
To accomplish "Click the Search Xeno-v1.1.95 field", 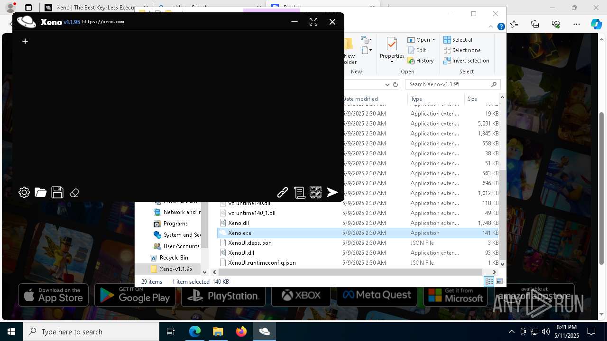I will coord(453,84).
